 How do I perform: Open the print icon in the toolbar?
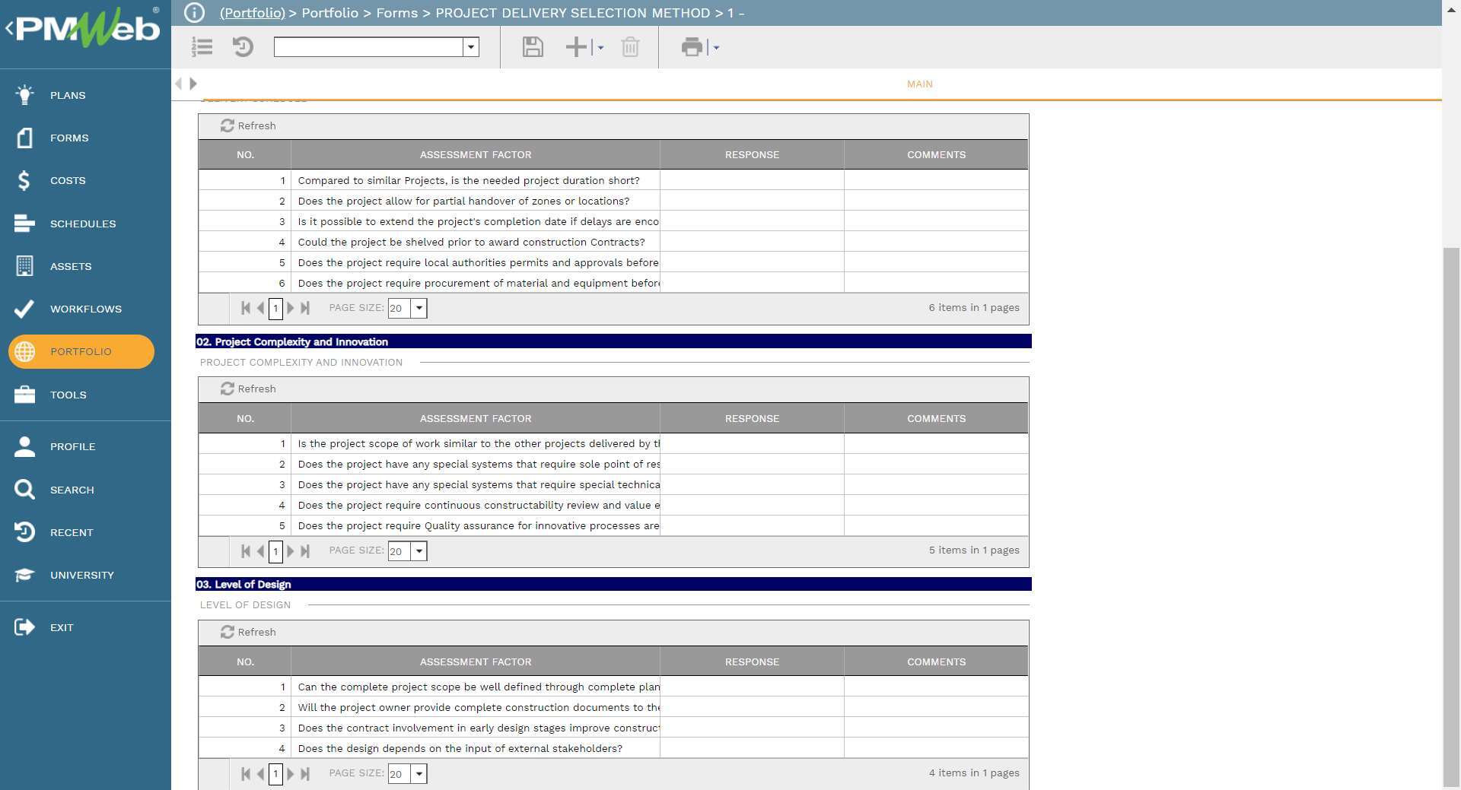(x=691, y=47)
